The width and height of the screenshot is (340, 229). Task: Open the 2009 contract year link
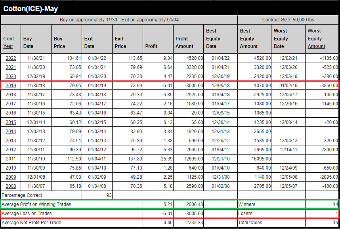pos(11,177)
